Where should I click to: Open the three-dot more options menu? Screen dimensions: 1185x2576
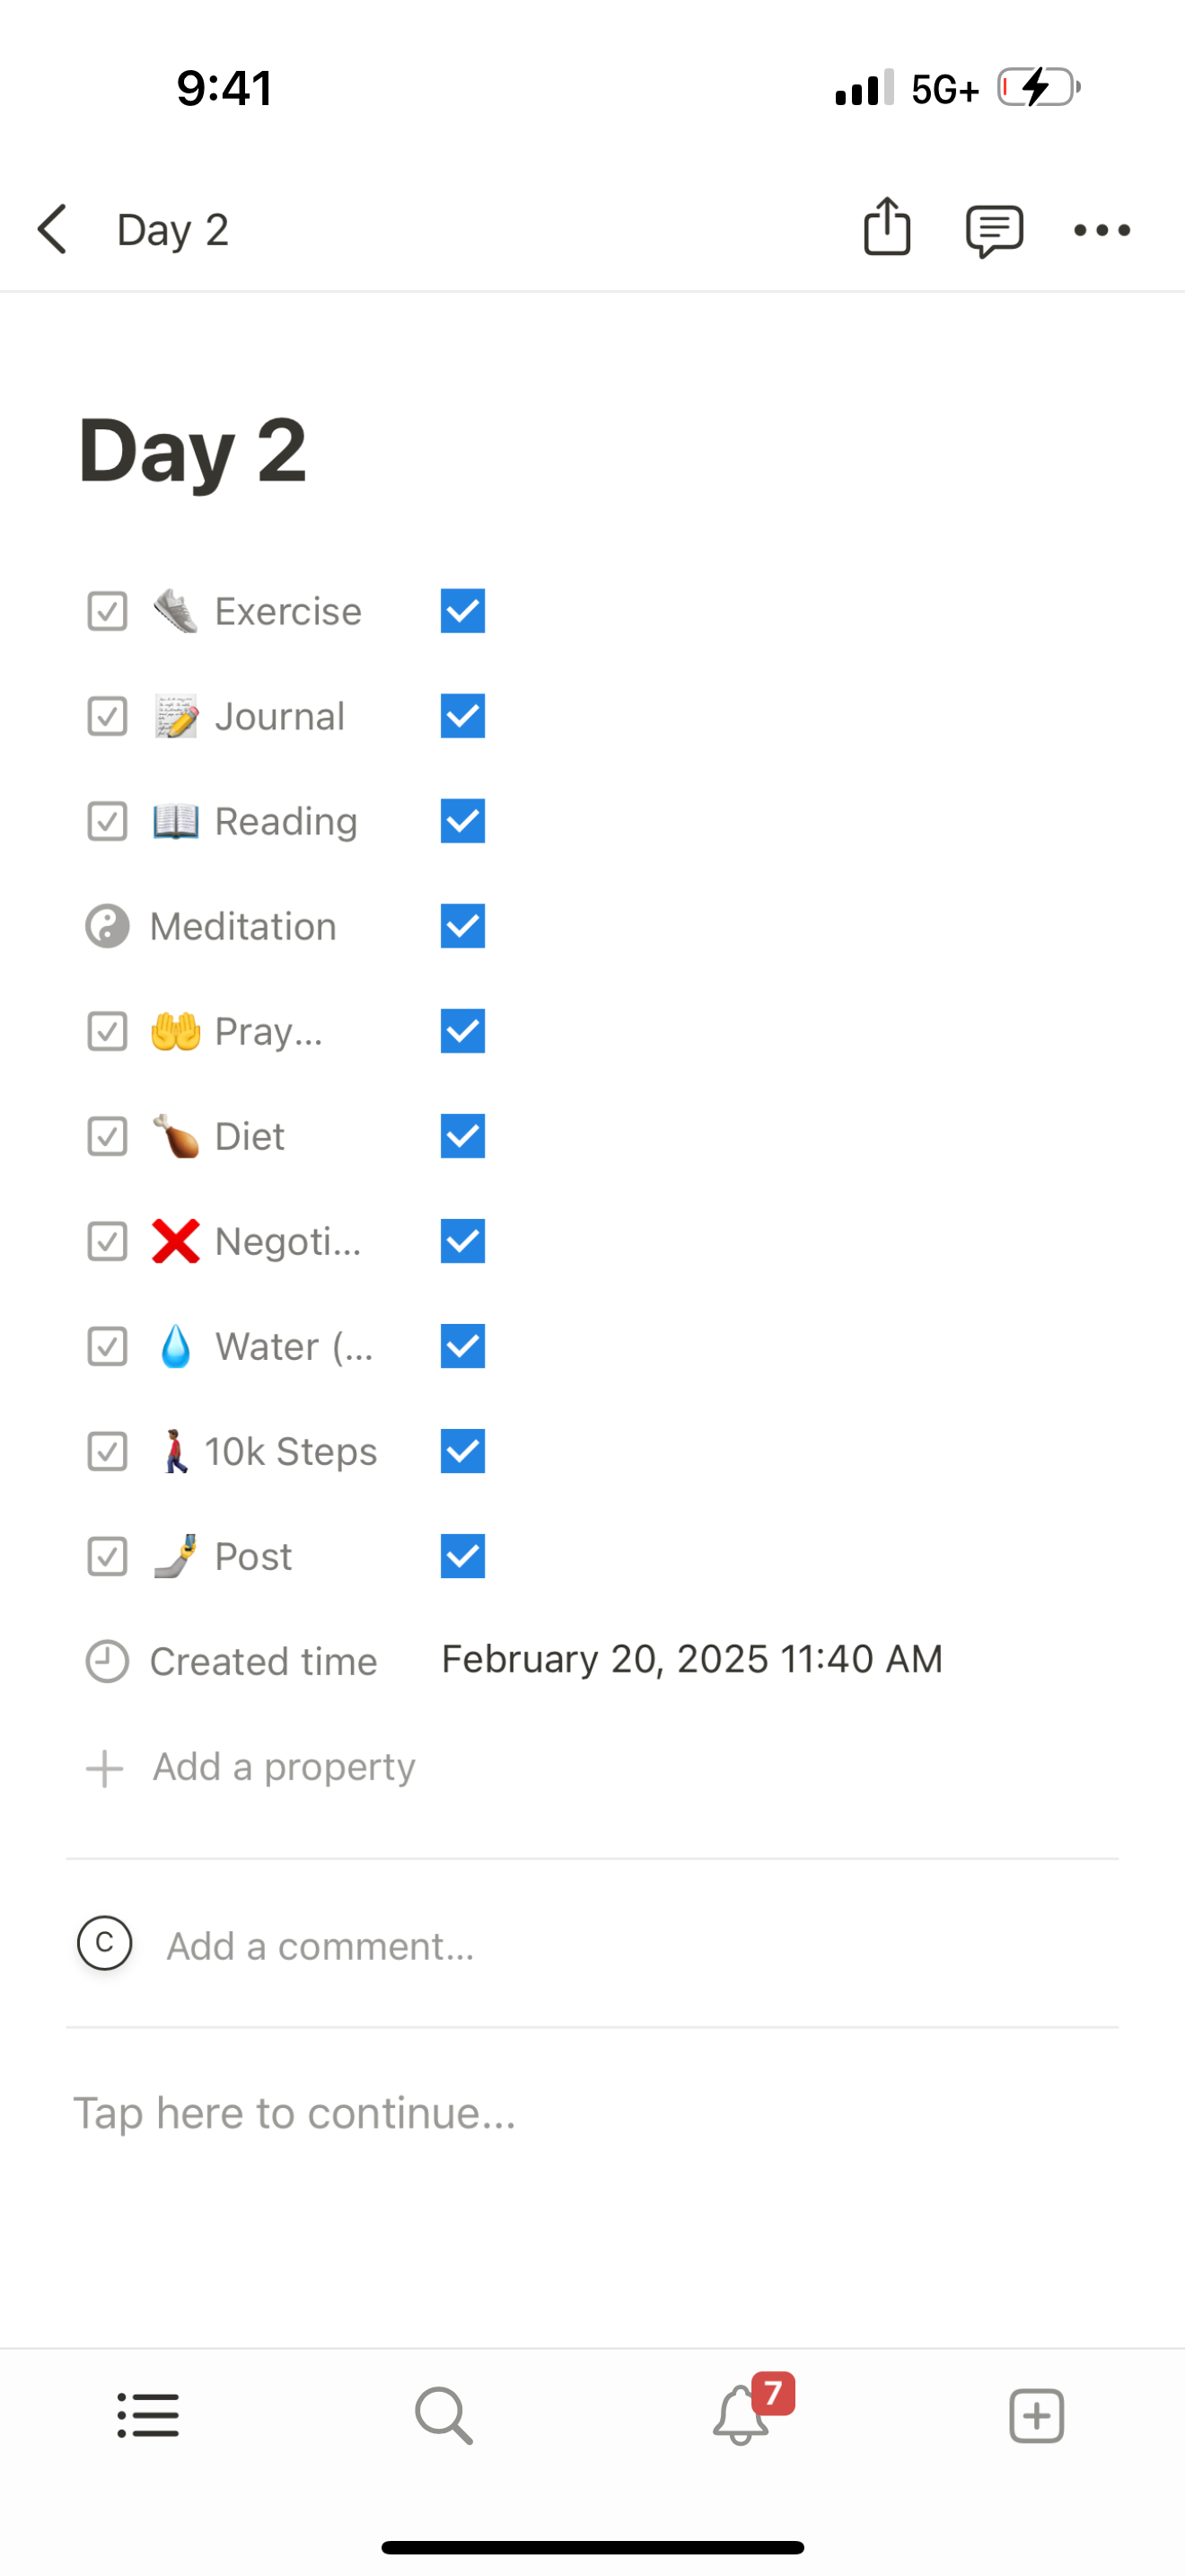point(1102,230)
